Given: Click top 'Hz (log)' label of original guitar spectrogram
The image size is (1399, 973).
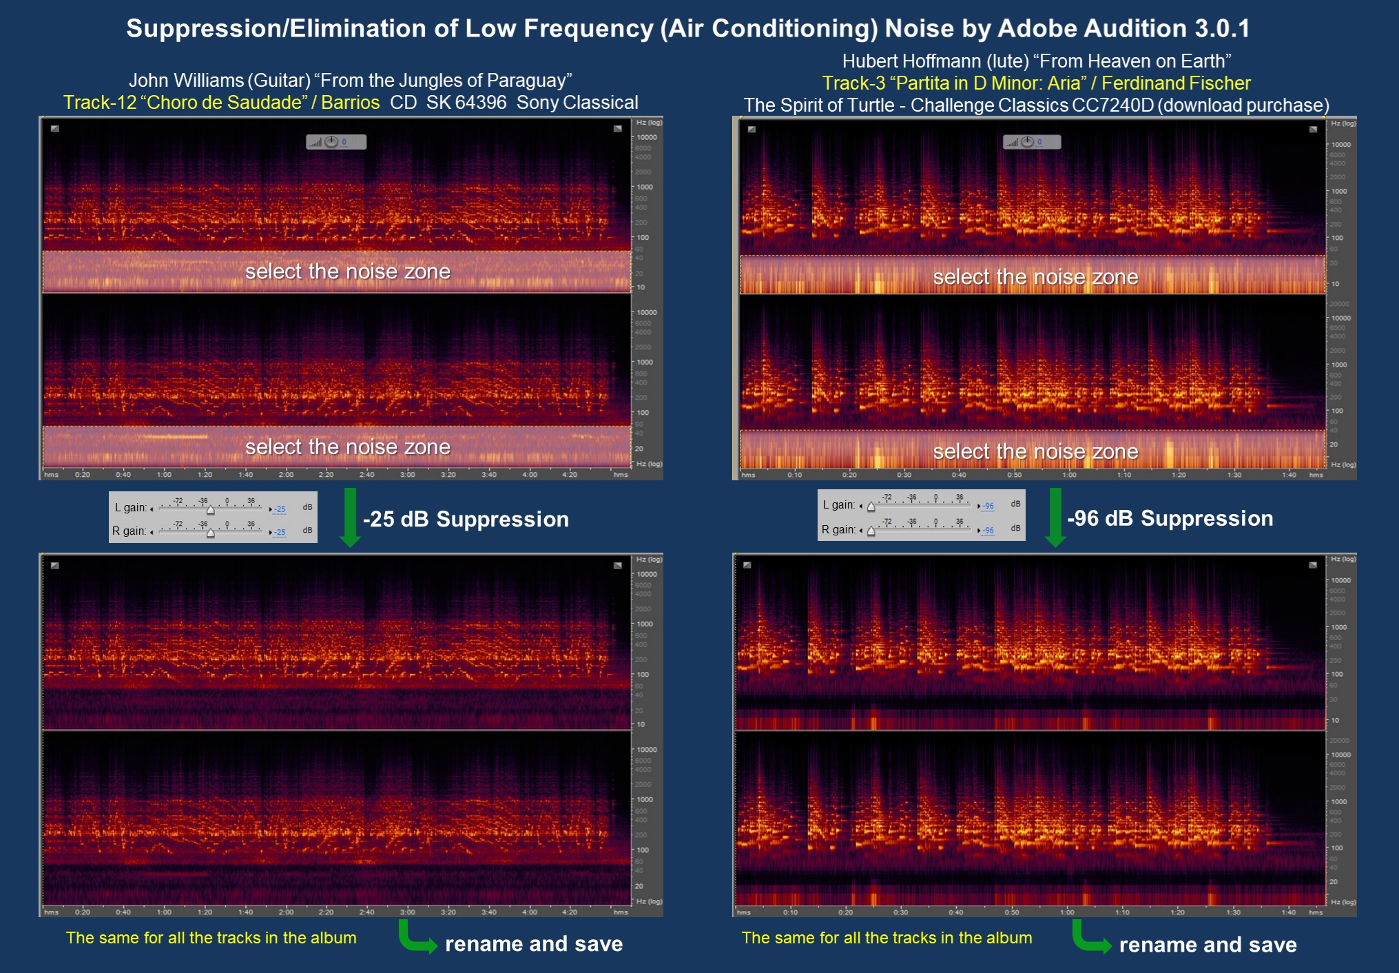Looking at the screenshot, I should click(649, 123).
